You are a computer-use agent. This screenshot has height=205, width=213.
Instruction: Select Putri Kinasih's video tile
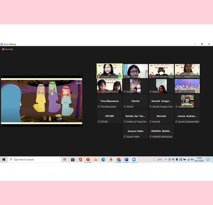(x=135, y=71)
